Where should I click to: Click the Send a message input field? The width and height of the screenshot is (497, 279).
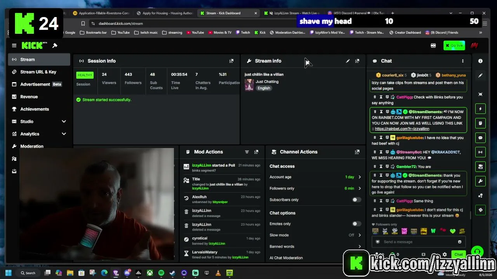pyautogui.click(x=419, y=242)
